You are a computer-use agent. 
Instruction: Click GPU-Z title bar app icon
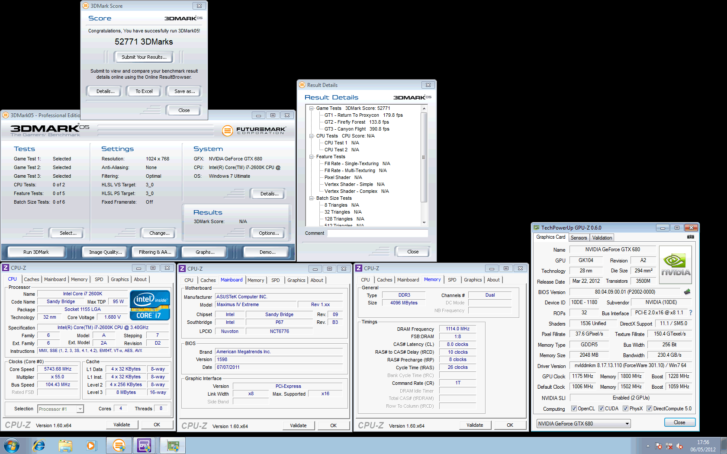(537, 228)
